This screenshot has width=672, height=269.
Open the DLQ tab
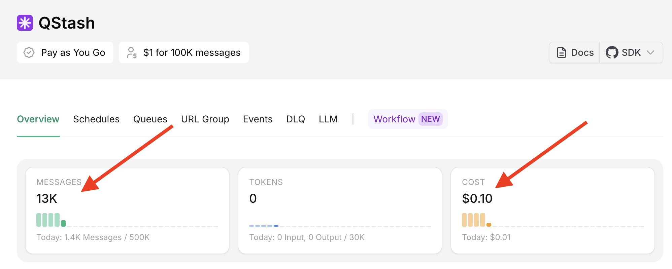pyautogui.click(x=296, y=119)
